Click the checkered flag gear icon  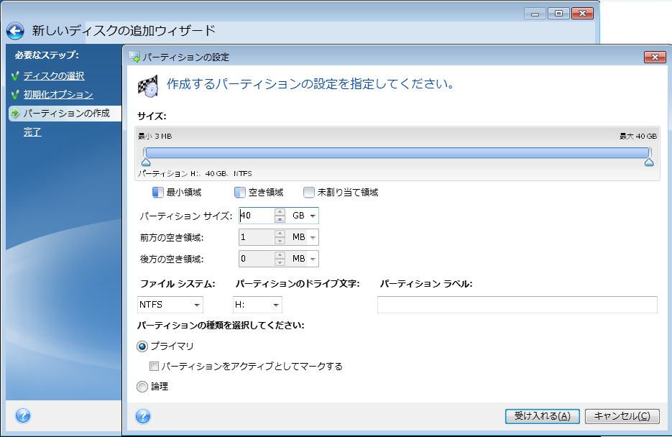coord(148,86)
